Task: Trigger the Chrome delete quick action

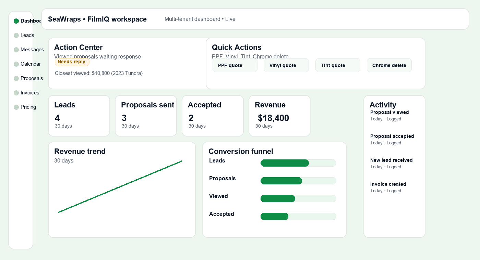Action: pos(389,65)
